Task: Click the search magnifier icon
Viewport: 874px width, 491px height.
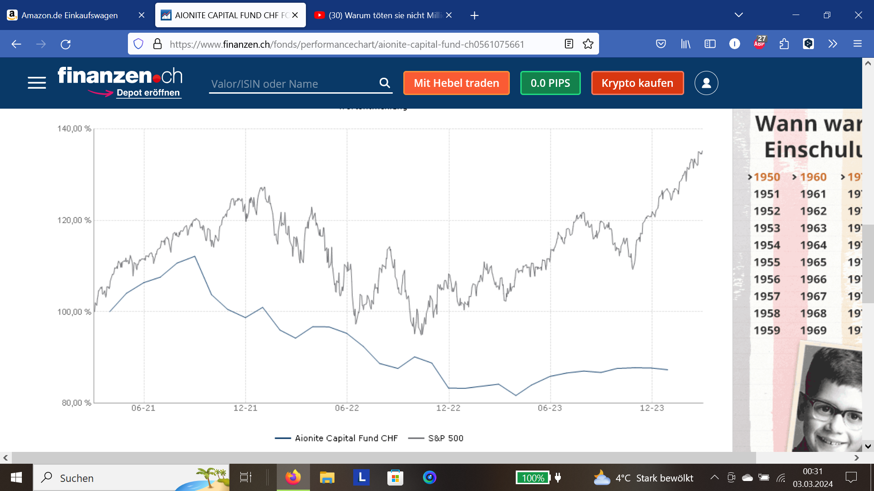Action: (x=385, y=83)
